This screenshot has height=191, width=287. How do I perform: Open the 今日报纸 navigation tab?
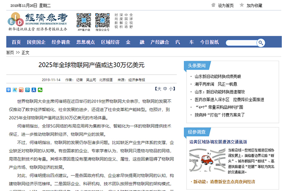[209, 42]
